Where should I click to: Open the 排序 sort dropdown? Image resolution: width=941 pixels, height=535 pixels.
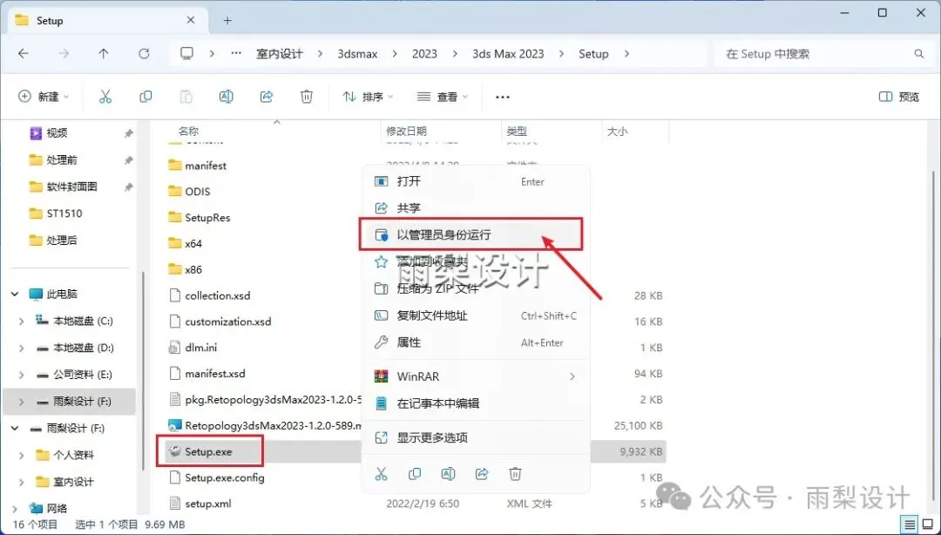[x=368, y=97]
